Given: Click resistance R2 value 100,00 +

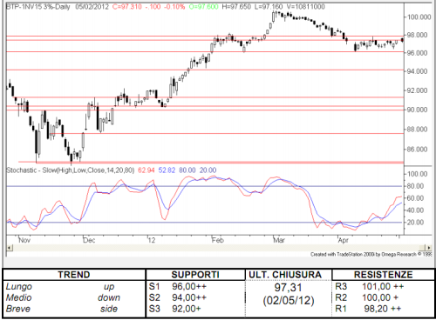Looking at the screenshot, I should [380, 297].
